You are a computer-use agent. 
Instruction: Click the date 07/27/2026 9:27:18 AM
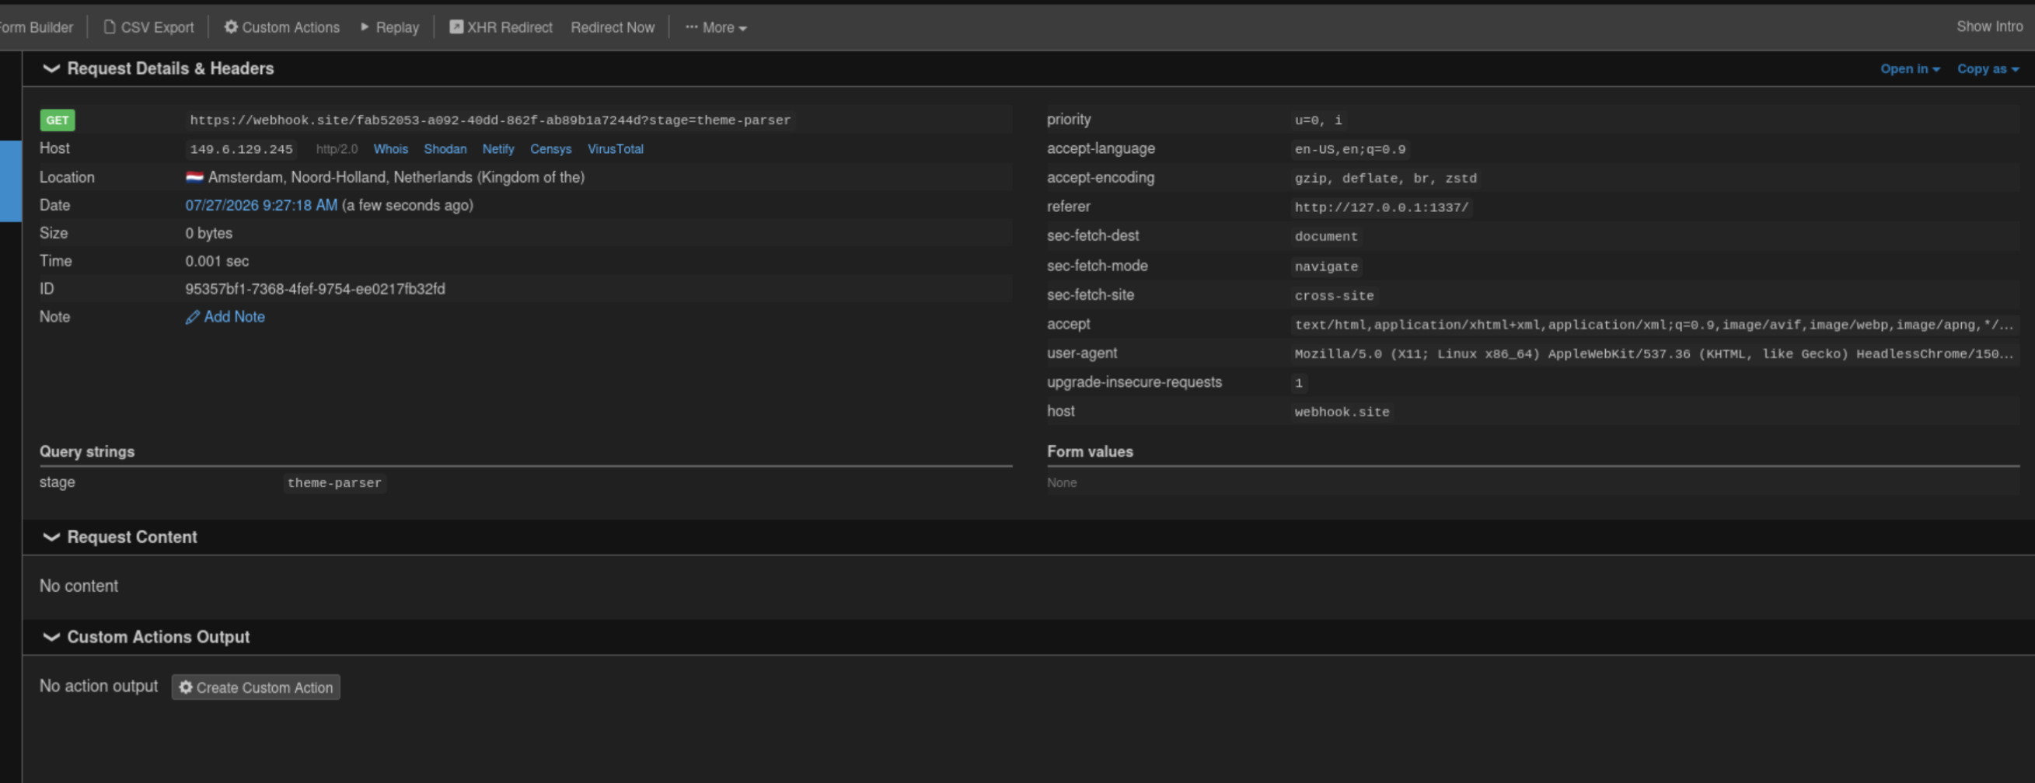(260, 205)
